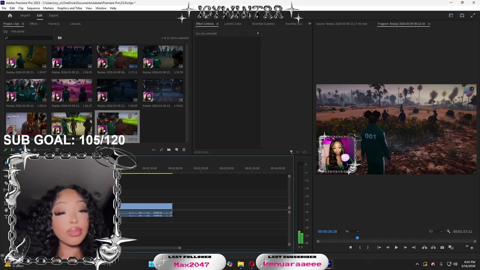Open the Markers menu
The width and height of the screenshot is (480, 270).
[48, 8]
